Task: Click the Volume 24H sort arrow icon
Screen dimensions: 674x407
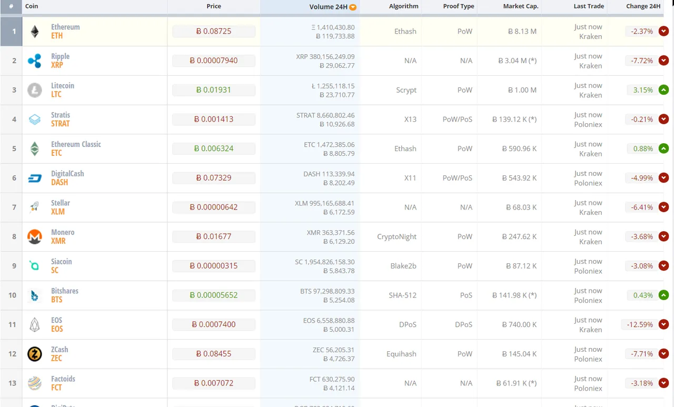Action: 353,7
